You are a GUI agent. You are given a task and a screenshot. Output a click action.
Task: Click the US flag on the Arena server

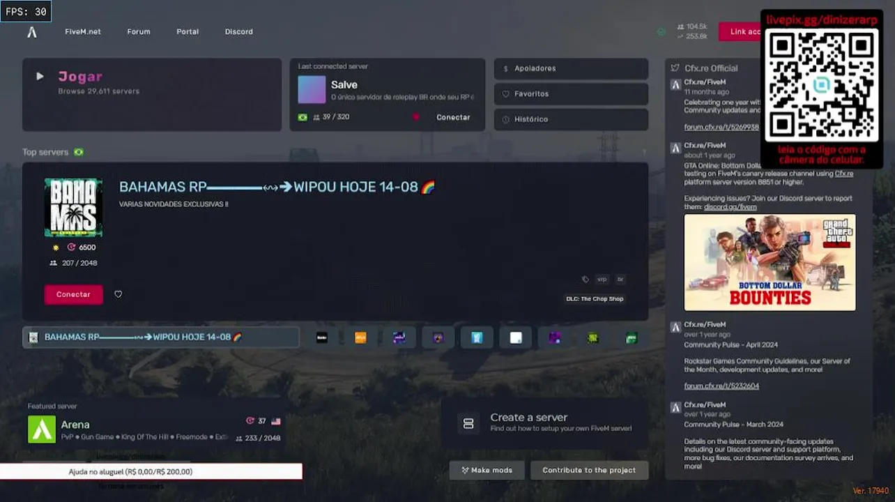(276, 421)
